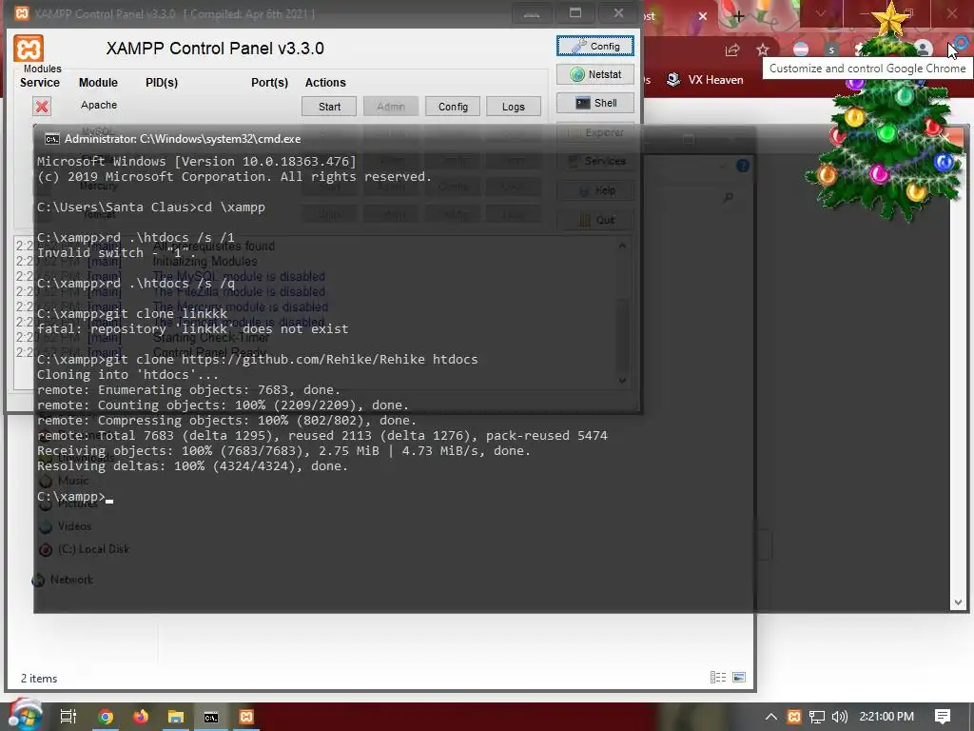Open Apache Config in the Actions row

tap(453, 107)
